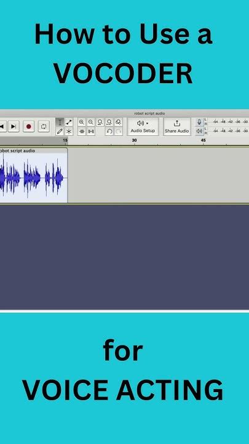
Task: Skip to start of audio
Action: click(x=2, y=126)
